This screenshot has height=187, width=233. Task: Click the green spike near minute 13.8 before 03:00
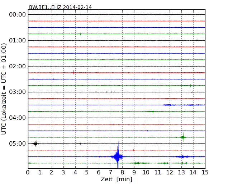[191, 86]
